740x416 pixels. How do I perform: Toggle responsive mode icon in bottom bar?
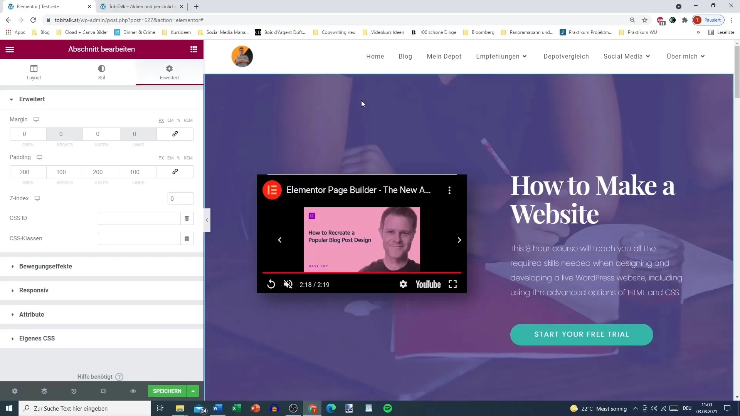(104, 391)
